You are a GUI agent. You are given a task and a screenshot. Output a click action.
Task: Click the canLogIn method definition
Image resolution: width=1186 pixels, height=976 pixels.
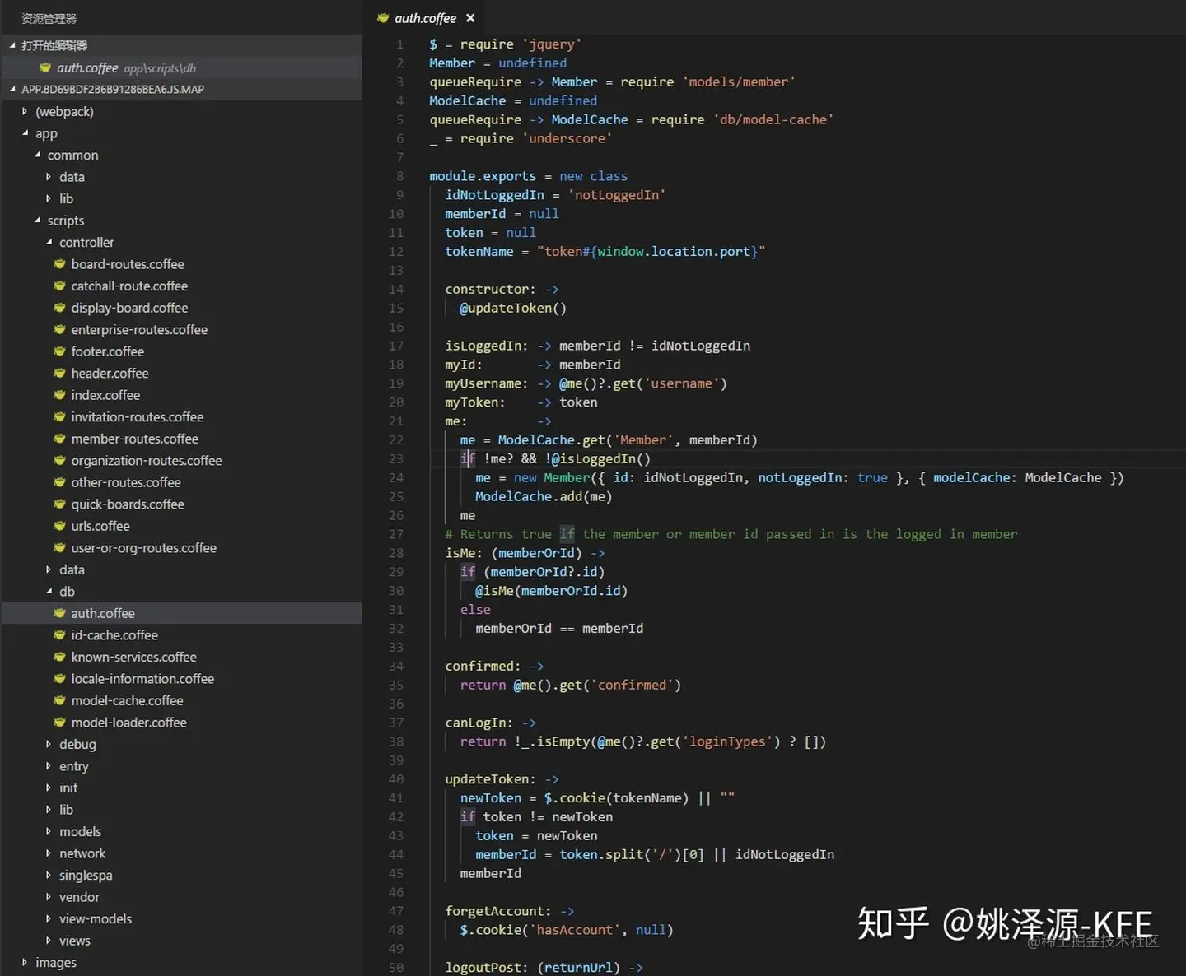click(x=490, y=723)
